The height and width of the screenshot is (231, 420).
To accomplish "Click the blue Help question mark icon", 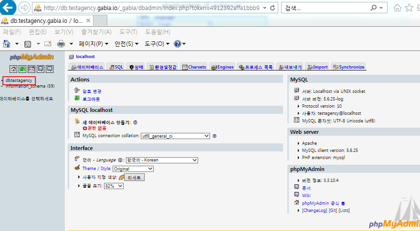I will tap(178, 43).
